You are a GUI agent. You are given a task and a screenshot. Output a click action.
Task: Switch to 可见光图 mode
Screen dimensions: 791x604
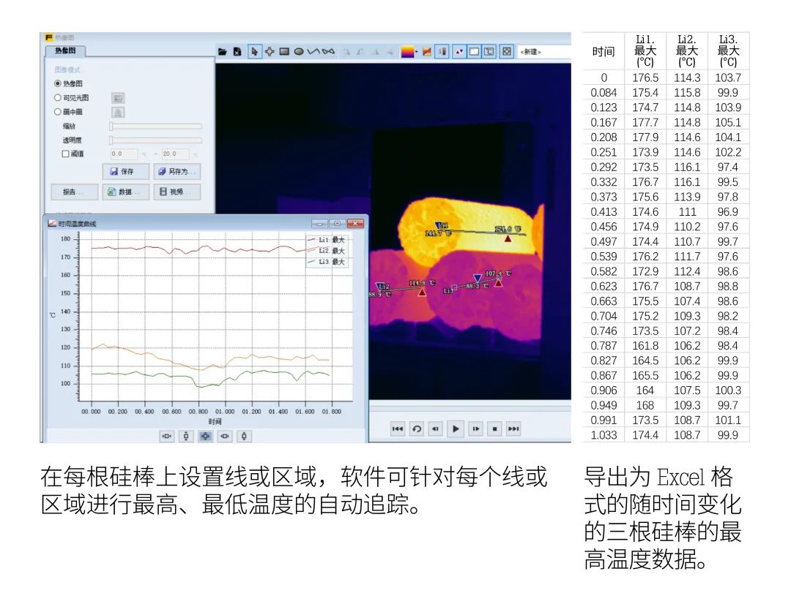(58, 97)
